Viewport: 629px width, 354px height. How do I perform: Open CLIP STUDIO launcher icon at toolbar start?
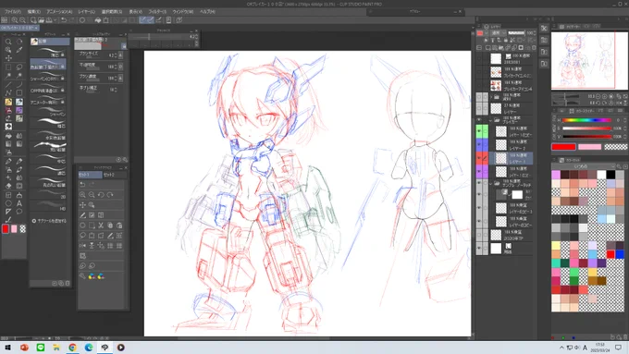point(4,20)
